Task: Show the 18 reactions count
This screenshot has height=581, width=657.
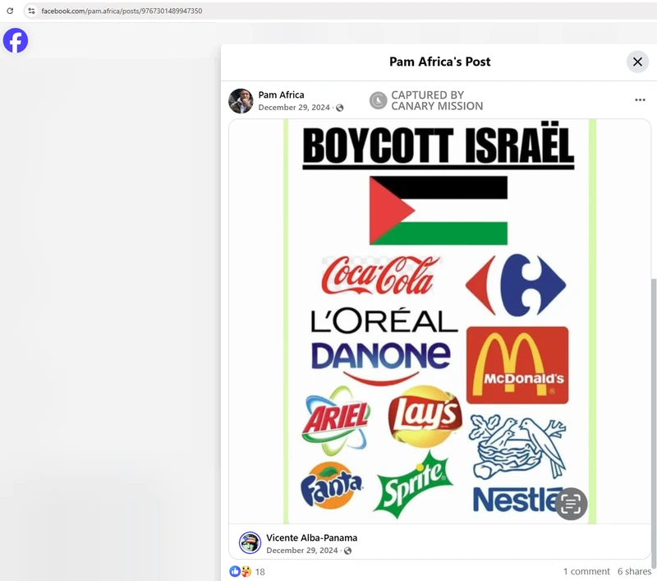Action: pos(260,572)
